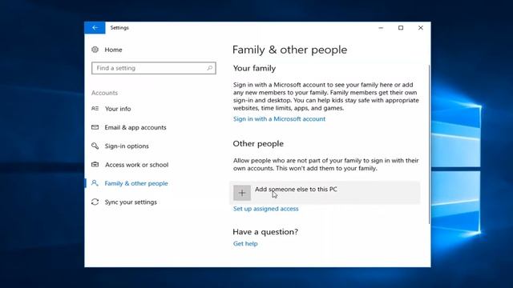The width and height of the screenshot is (513, 288).
Task: Open Access work or school
Action: pyautogui.click(x=136, y=165)
